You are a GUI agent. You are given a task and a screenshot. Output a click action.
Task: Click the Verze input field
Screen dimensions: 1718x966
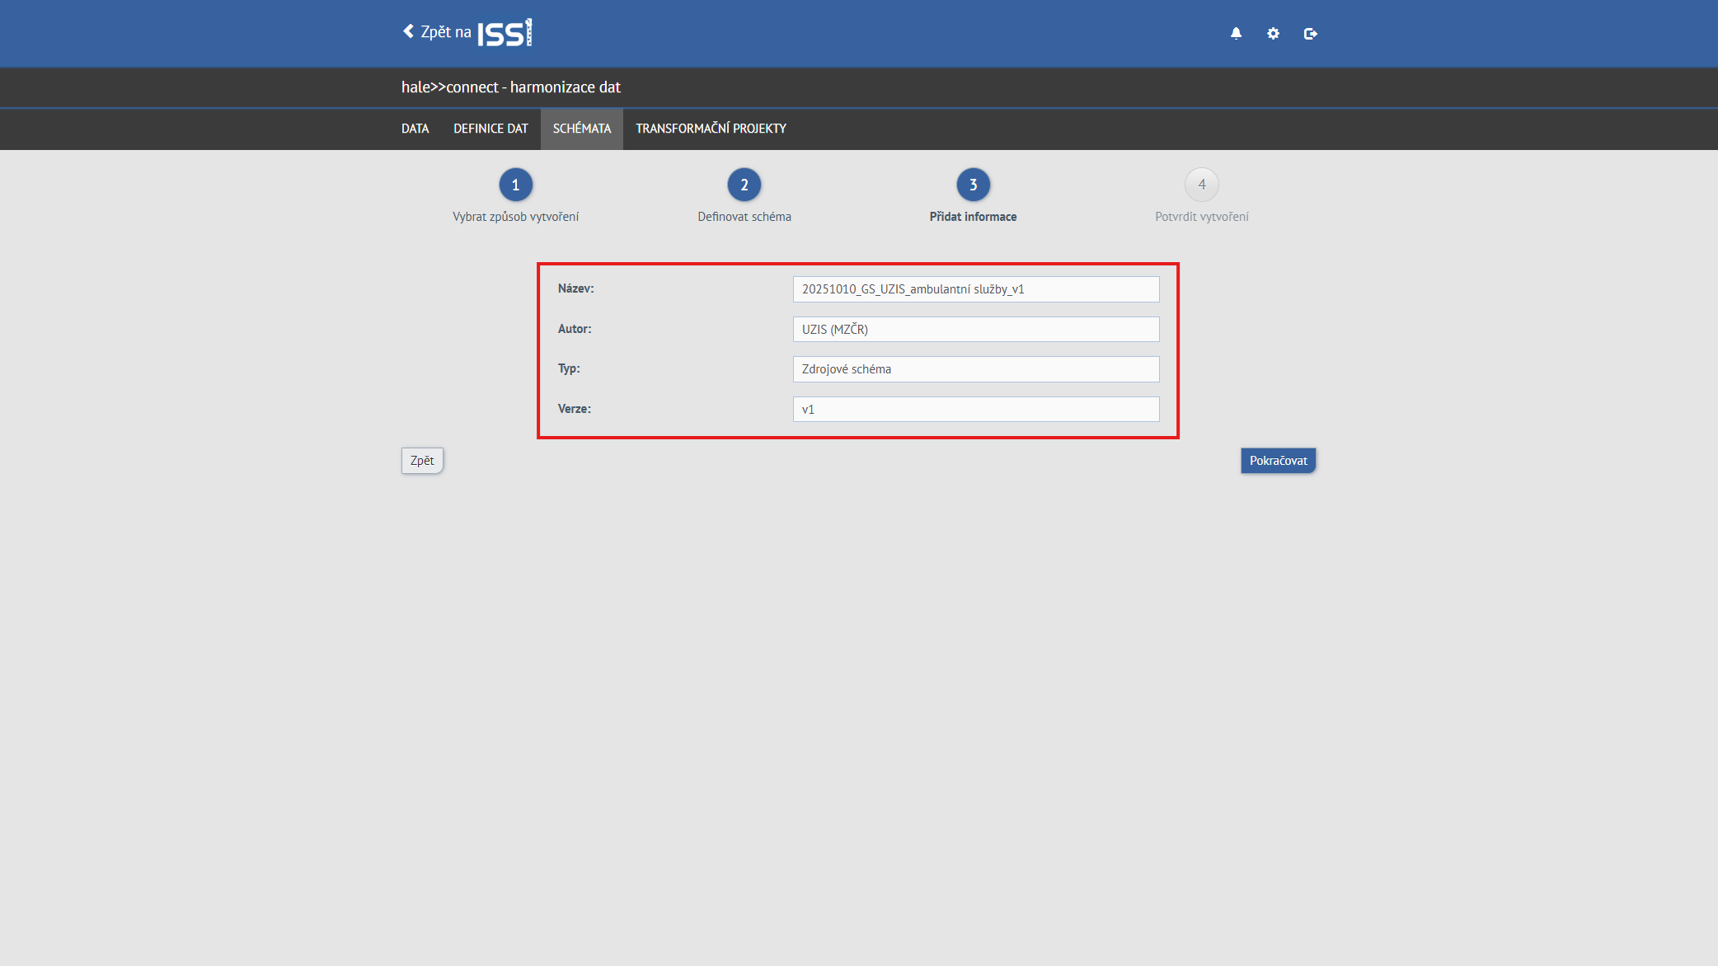(975, 410)
